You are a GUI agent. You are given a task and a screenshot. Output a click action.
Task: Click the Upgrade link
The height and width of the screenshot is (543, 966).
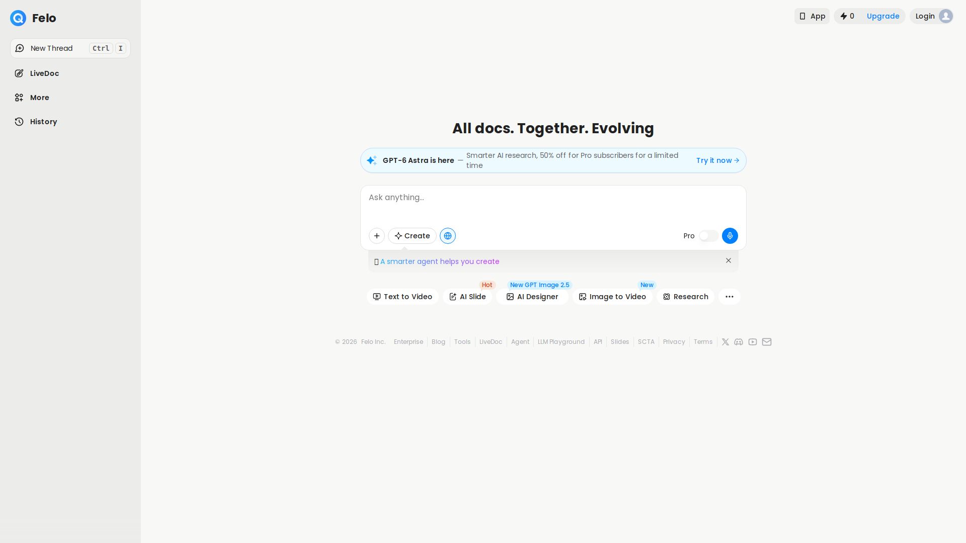coord(883,16)
